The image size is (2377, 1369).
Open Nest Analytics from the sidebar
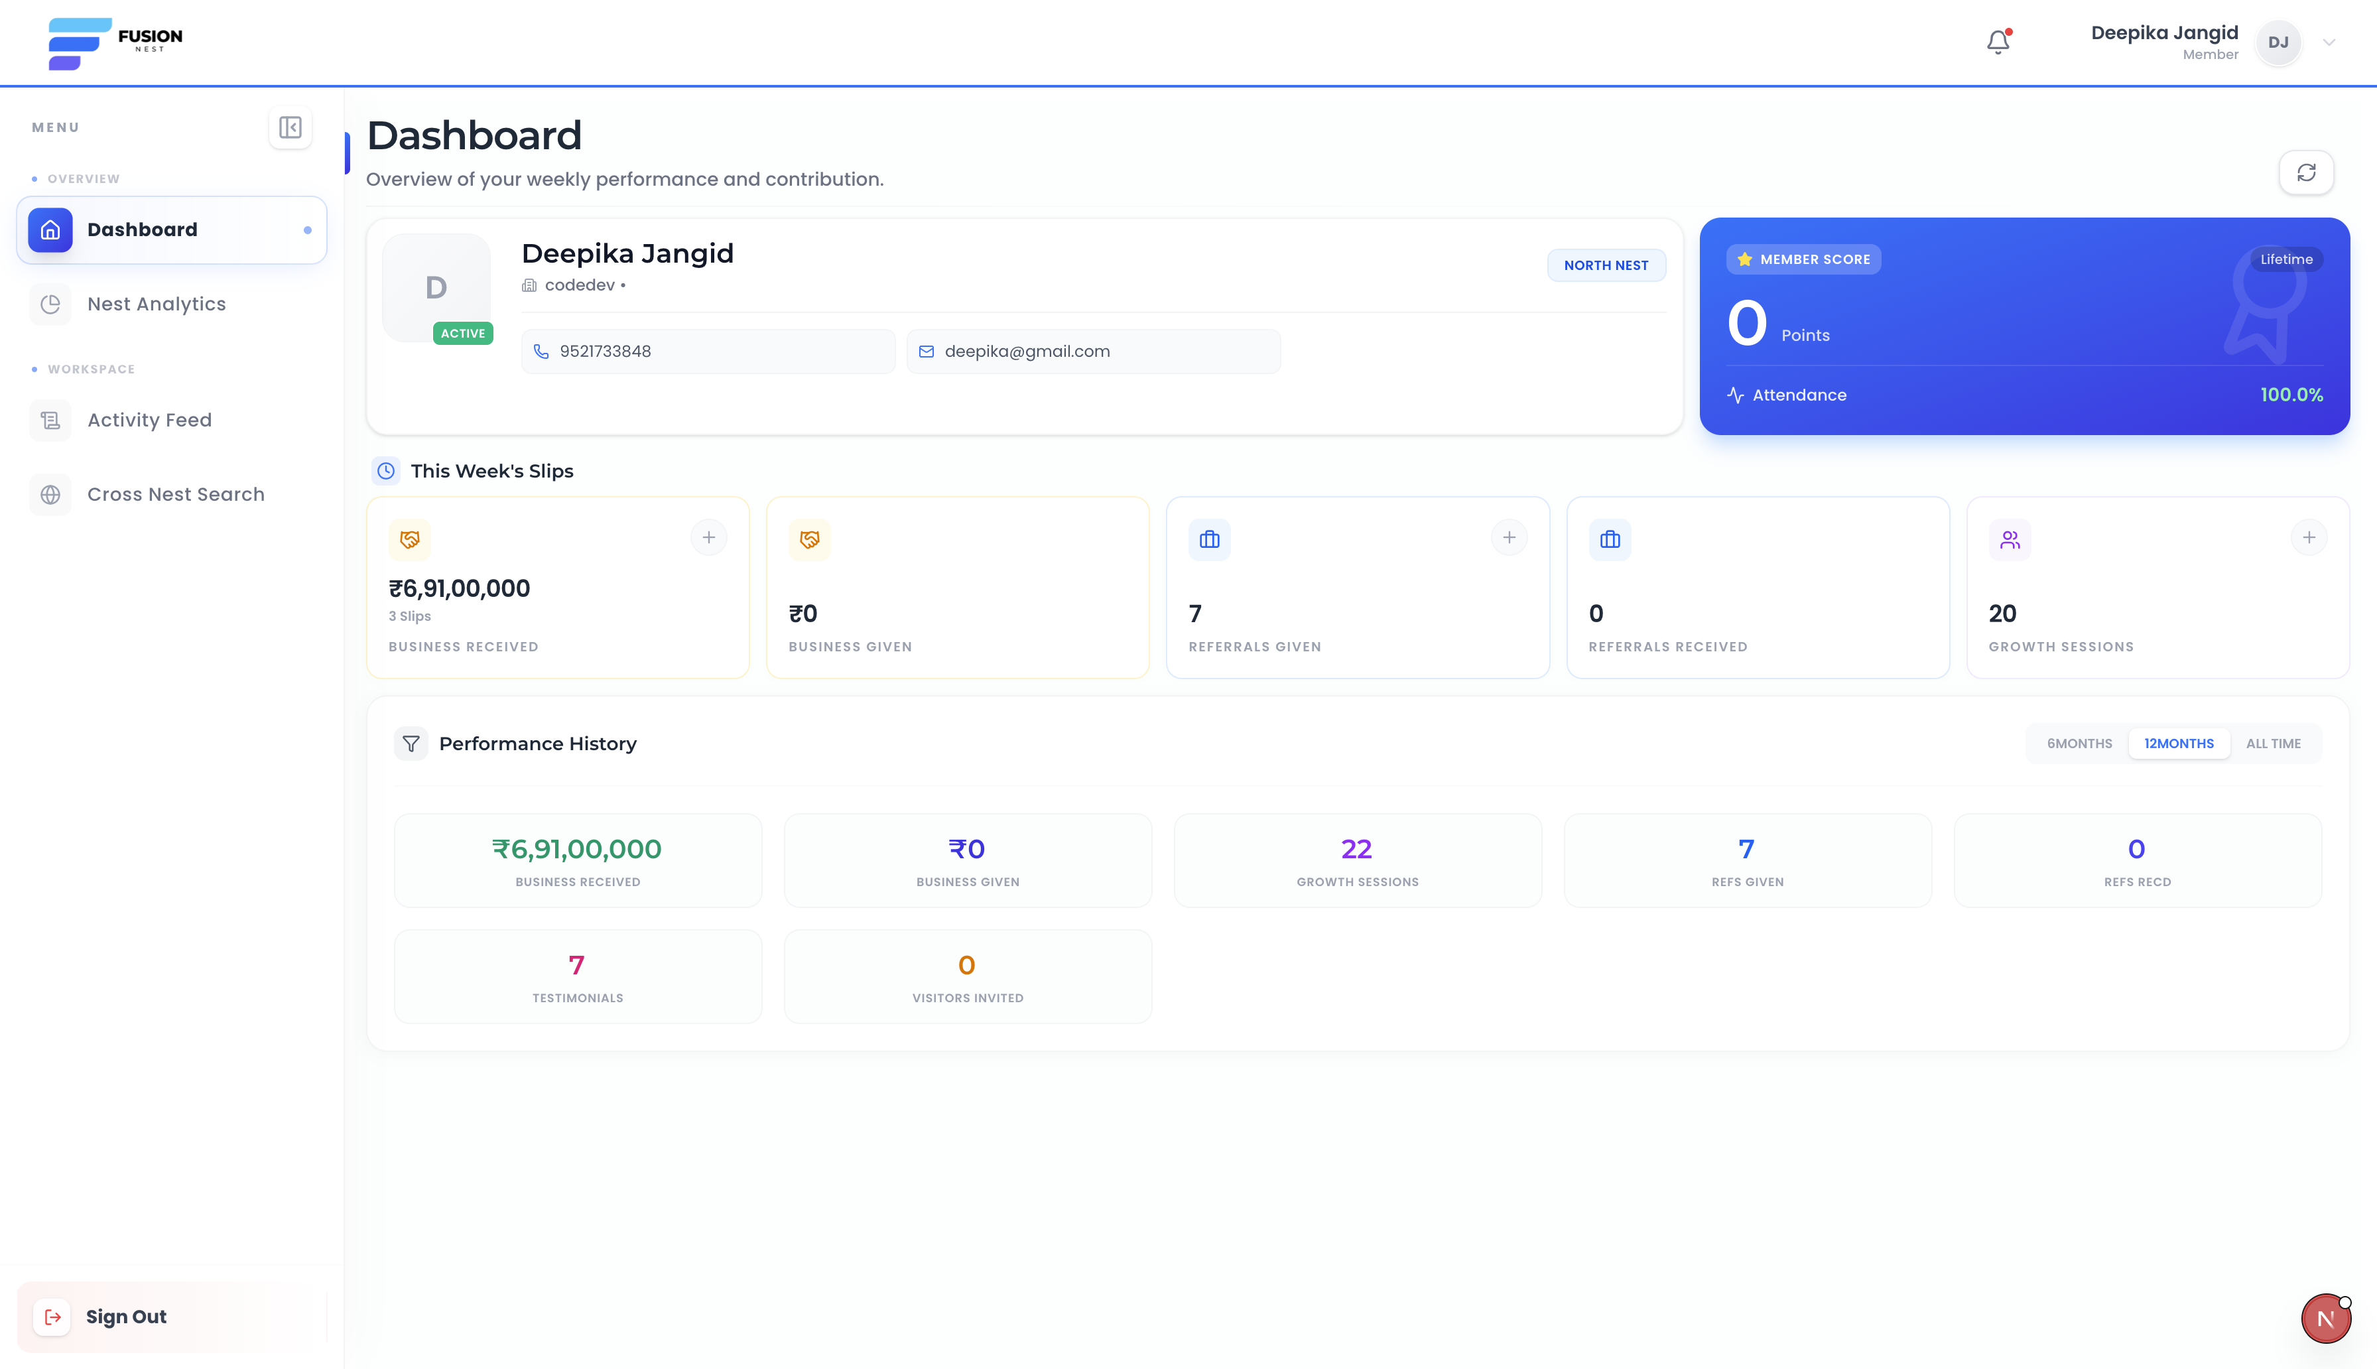point(157,304)
